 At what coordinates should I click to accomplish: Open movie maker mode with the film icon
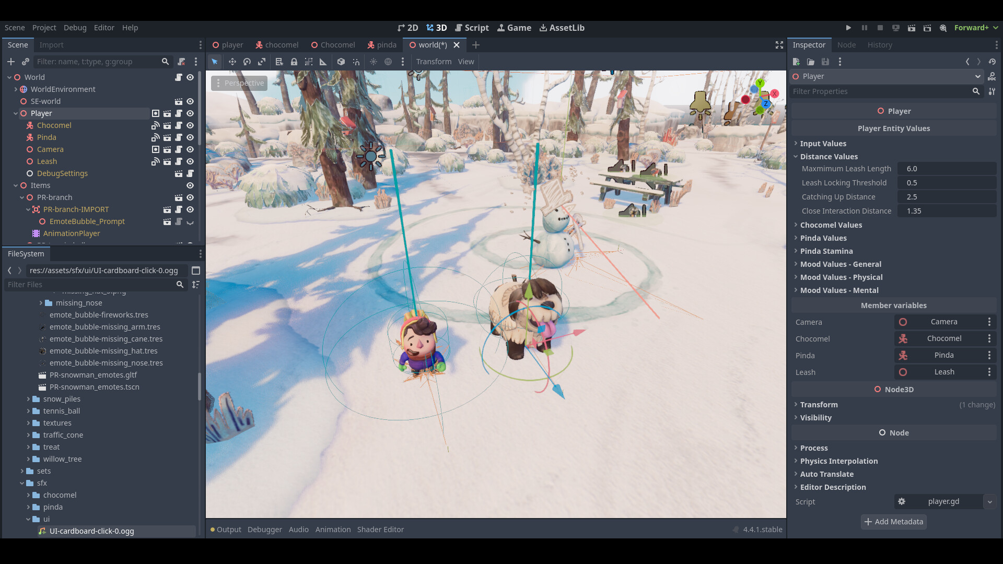pos(944,28)
